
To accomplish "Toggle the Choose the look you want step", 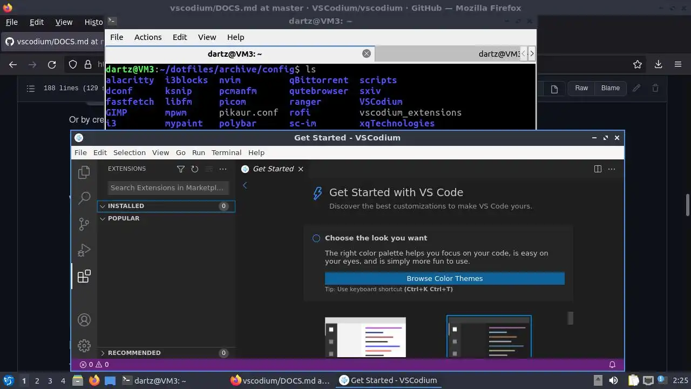I will [x=316, y=238].
